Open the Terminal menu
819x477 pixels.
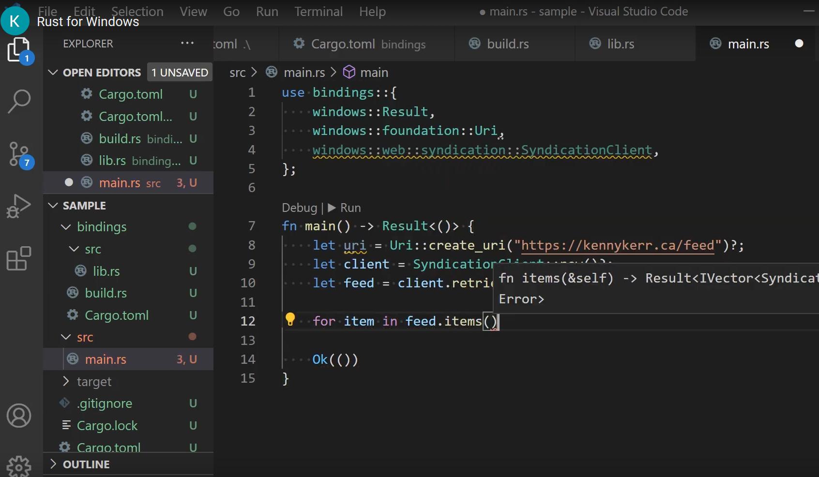pyautogui.click(x=318, y=11)
